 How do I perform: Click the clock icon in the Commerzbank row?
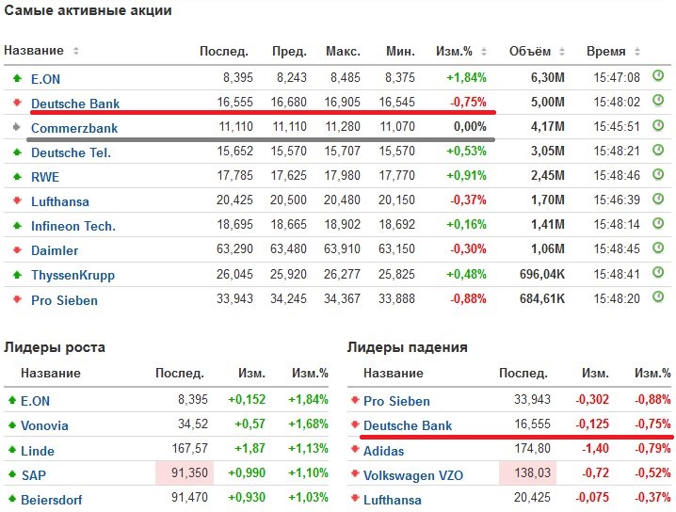click(658, 125)
